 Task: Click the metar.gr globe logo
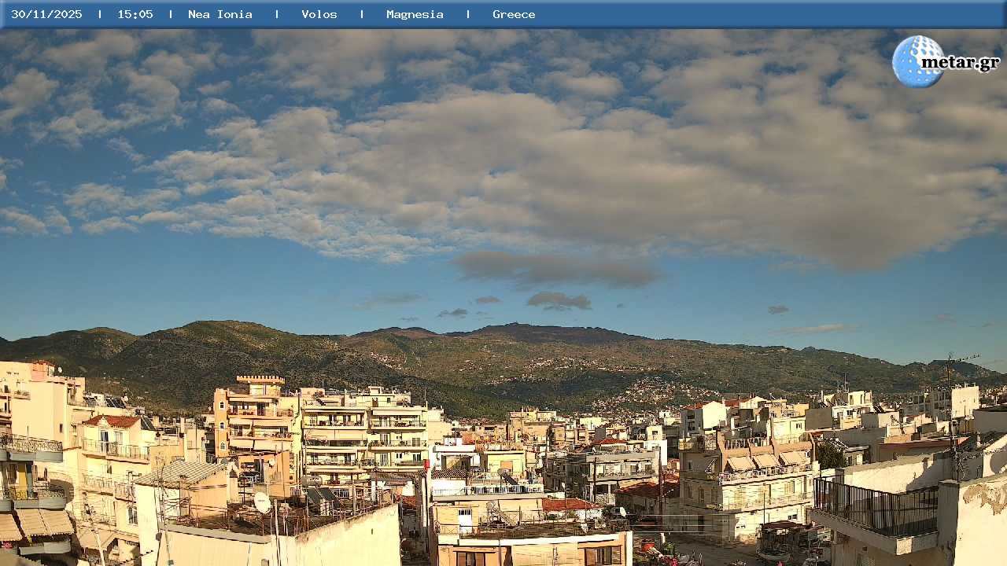[917, 61]
